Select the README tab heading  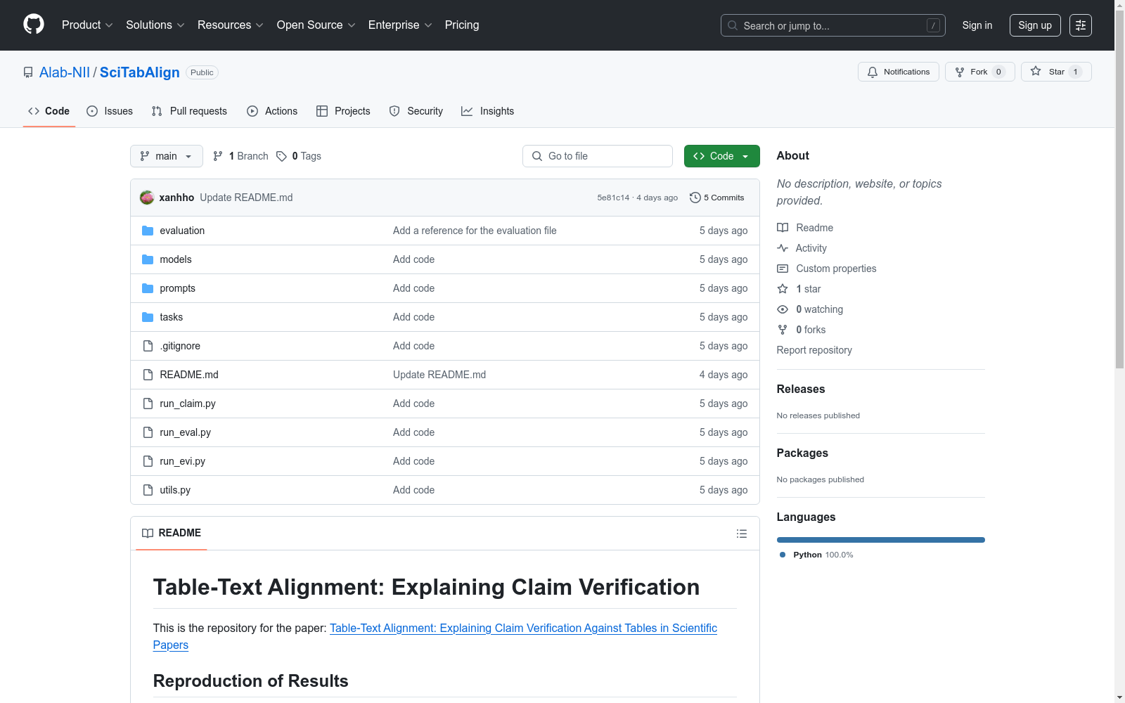point(172,533)
